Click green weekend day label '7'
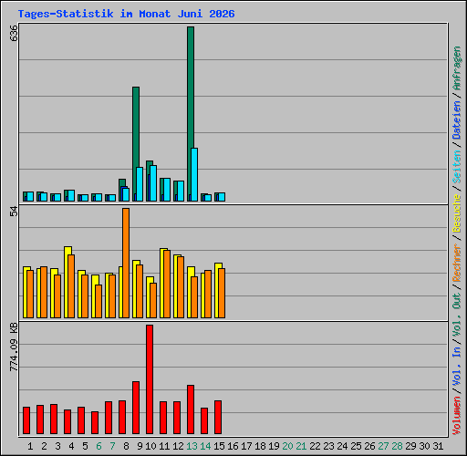Screen dimensions: 467x456 click(x=112, y=446)
